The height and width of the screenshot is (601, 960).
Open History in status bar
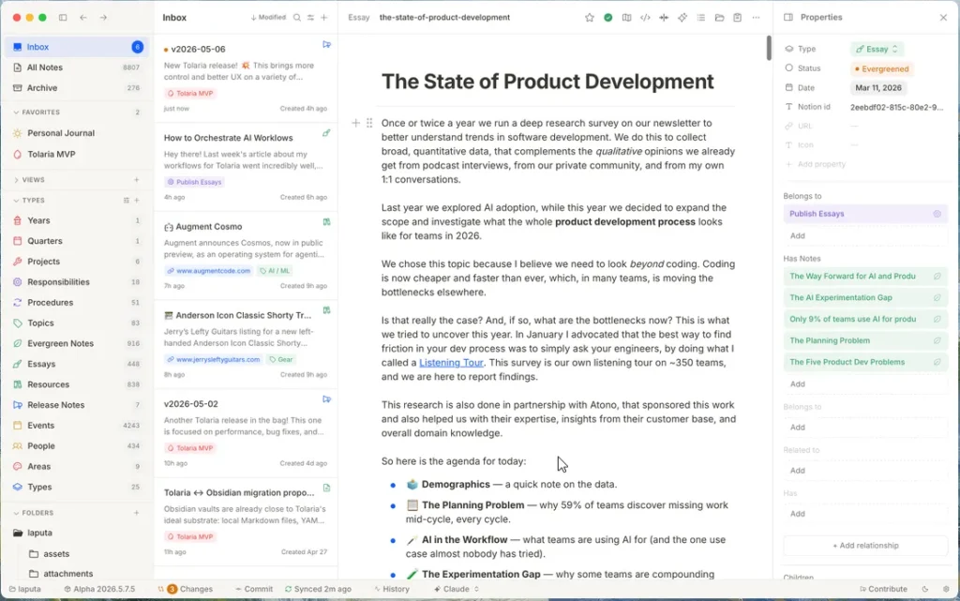(391, 589)
